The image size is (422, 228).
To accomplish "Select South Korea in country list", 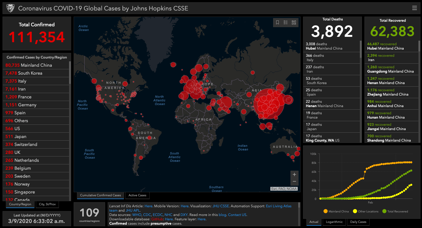I will click(36, 73).
